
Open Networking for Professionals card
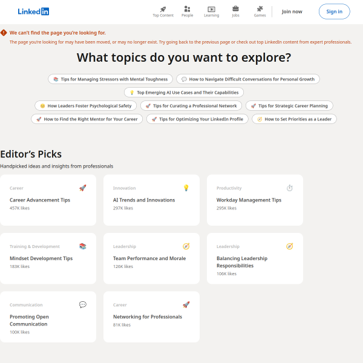coord(151,317)
